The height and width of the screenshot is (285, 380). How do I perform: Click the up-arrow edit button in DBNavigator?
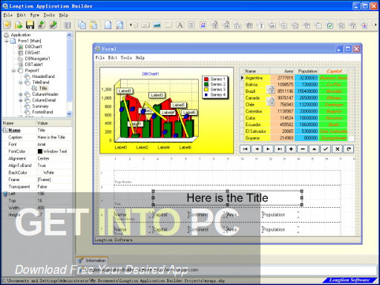pyautogui.click(x=314, y=149)
